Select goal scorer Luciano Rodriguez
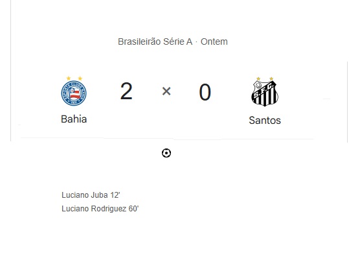 94,209
